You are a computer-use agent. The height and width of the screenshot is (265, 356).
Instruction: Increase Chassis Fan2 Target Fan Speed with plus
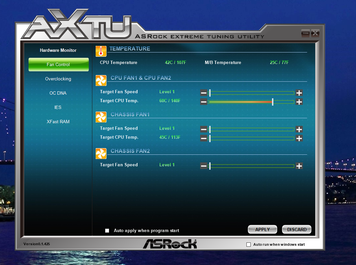click(x=299, y=166)
